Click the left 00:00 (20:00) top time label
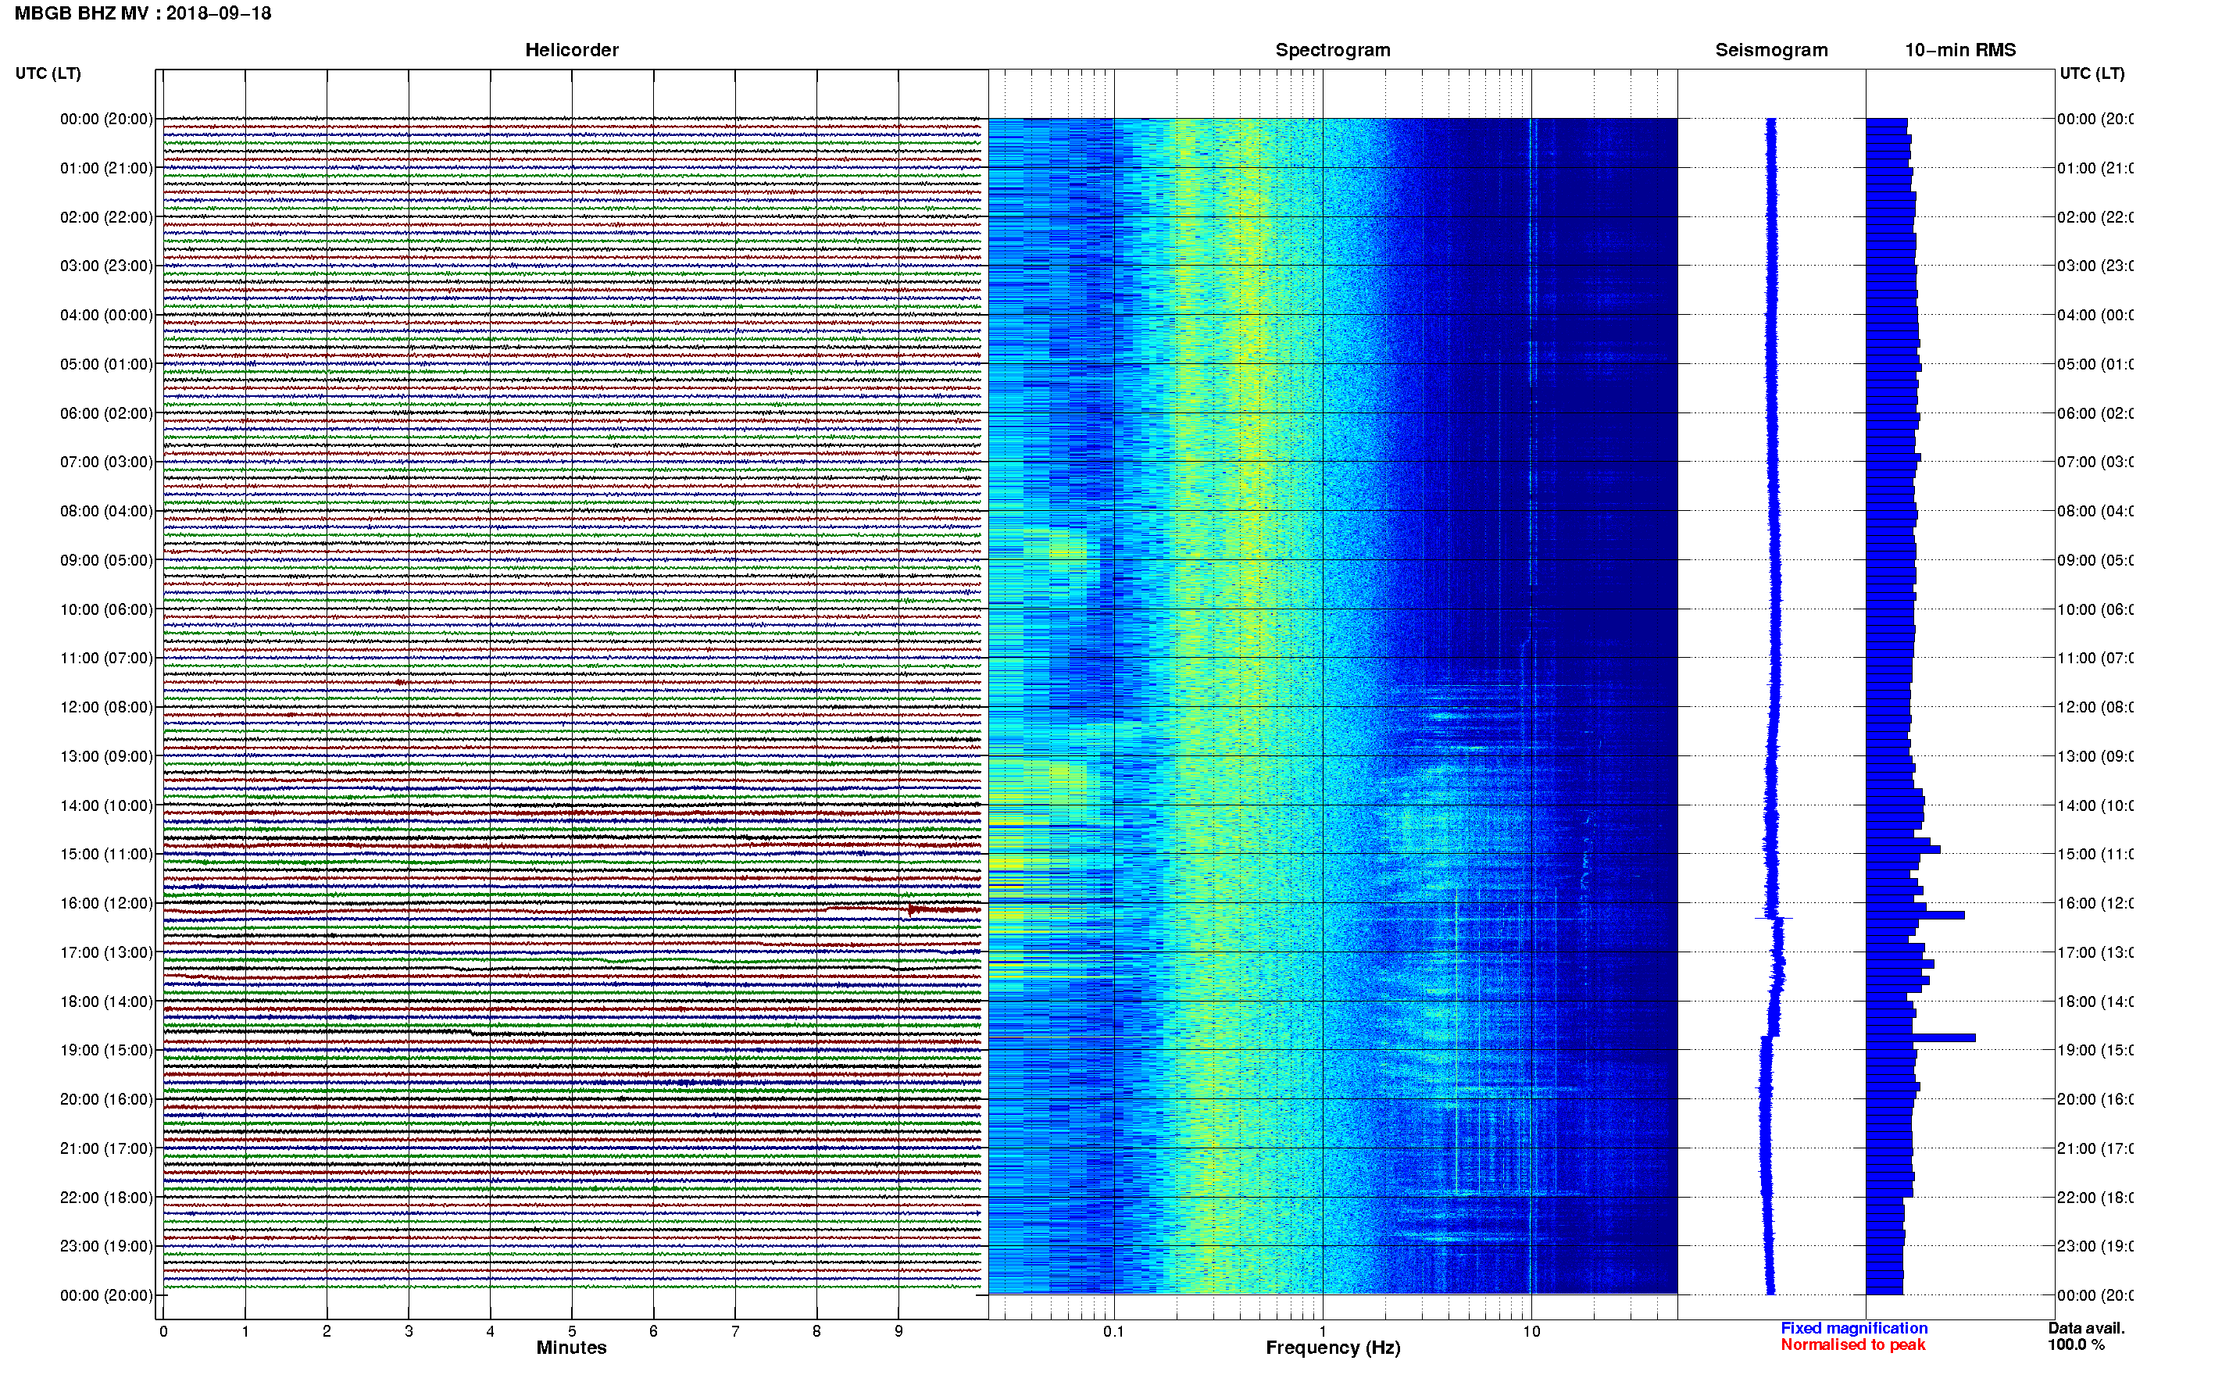The width and height of the screenshot is (2222, 1389). [x=106, y=119]
